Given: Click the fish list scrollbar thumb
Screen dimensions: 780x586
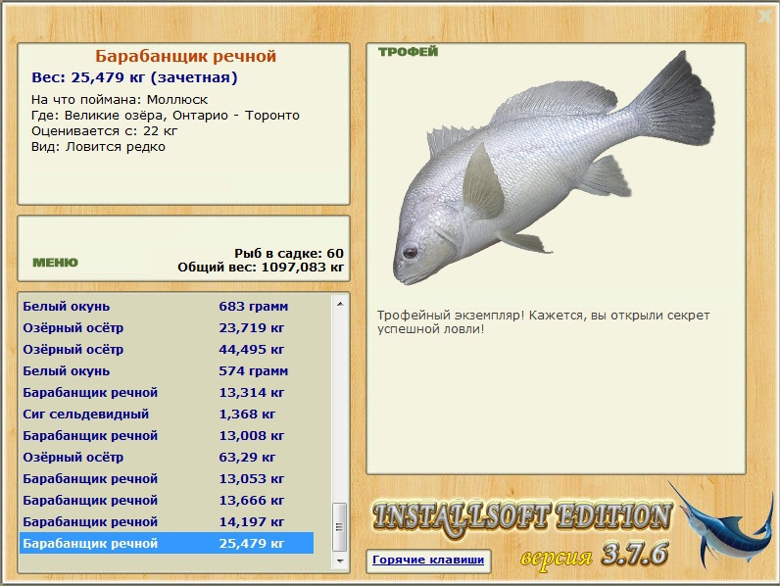Looking at the screenshot, I should pyautogui.click(x=340, y=527).
